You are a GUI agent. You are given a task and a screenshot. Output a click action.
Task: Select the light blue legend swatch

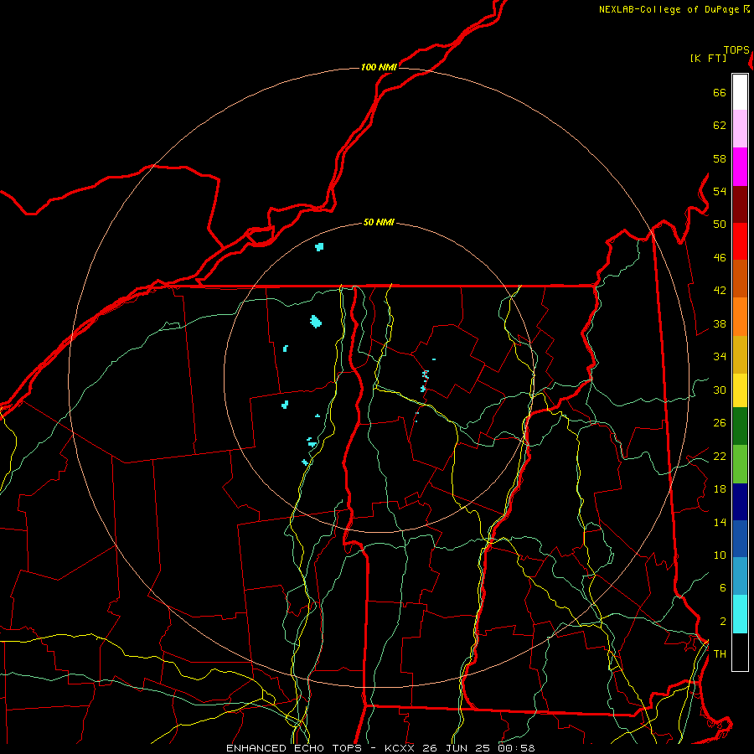tap(740, 576)
